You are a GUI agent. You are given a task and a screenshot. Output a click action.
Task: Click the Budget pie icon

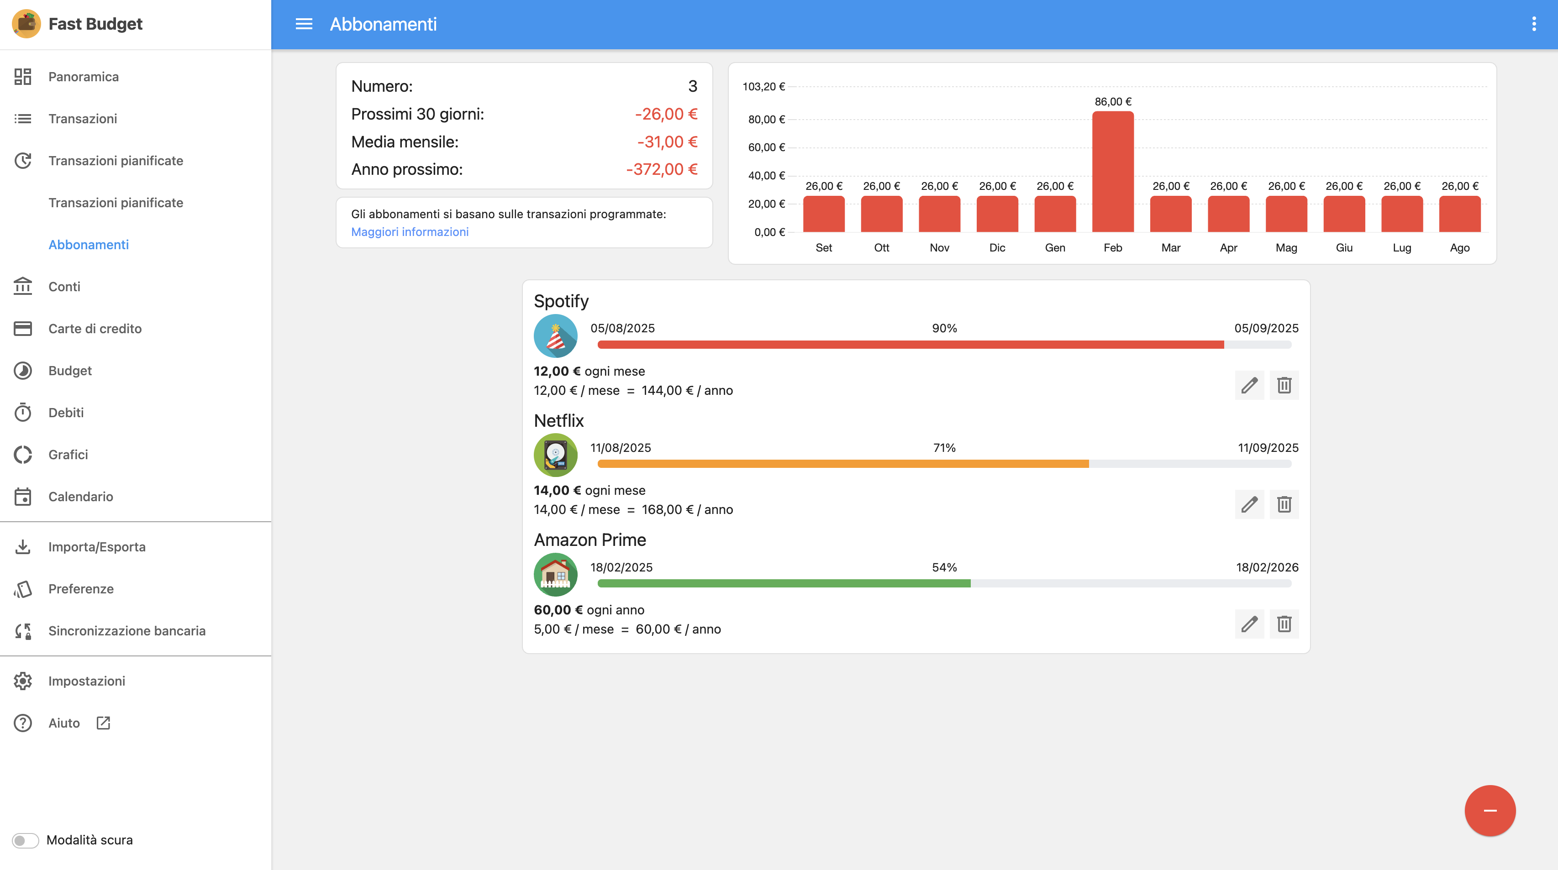click(23, 371)
